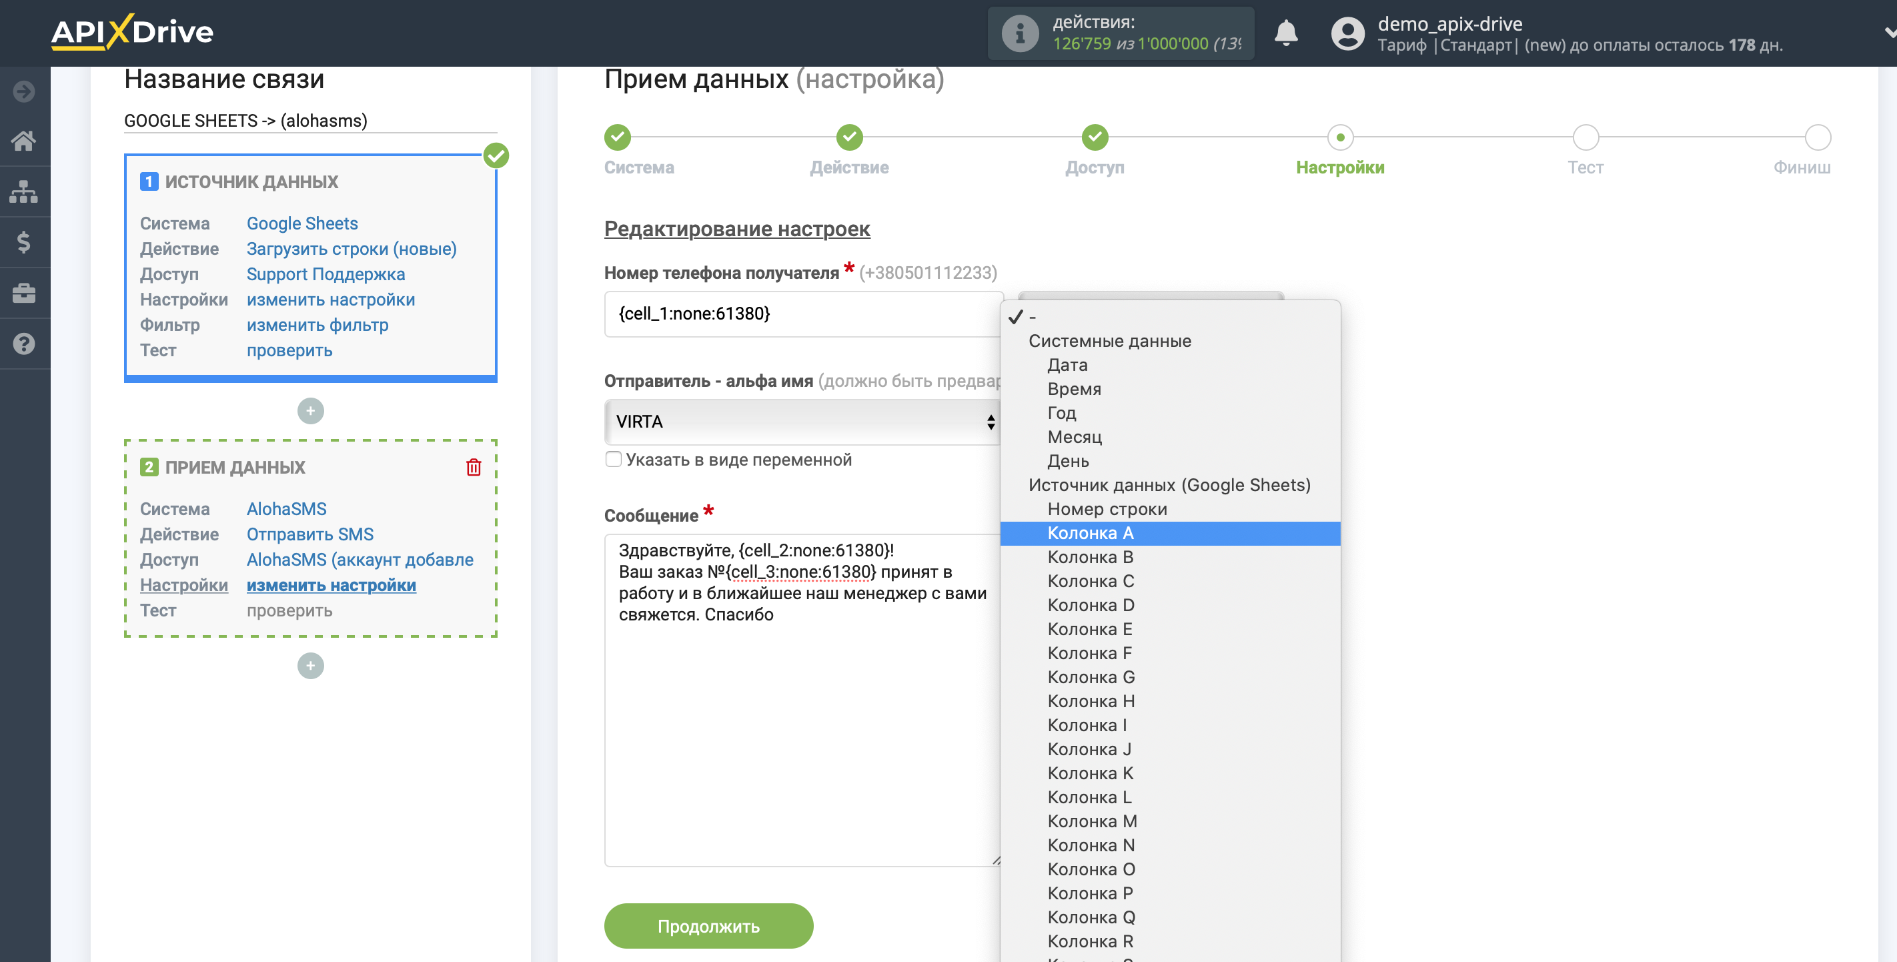Choose День from the list
1897x962 pixels.
1170,461
